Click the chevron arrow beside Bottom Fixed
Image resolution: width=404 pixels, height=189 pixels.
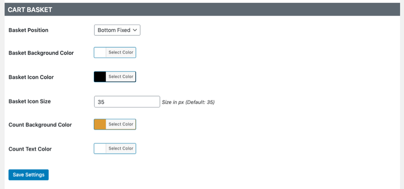(x=135, y=30)
